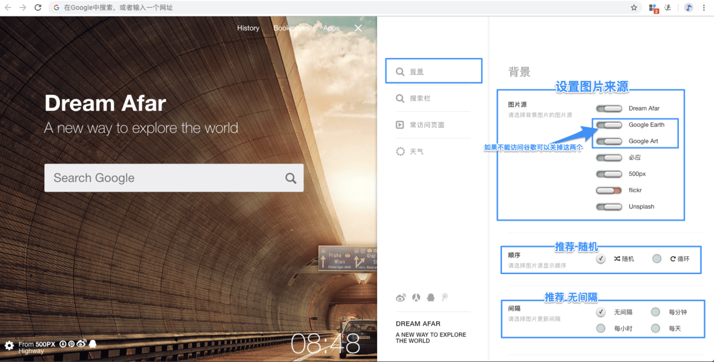This screenshot has width=714, height=362.
Task: Click the 08:48 clock display
Action: tap(326, 344)
